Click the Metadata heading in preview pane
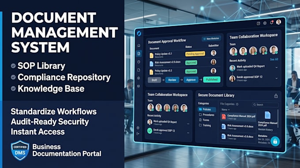Screen dimensions: 300x168 point(262,136)
